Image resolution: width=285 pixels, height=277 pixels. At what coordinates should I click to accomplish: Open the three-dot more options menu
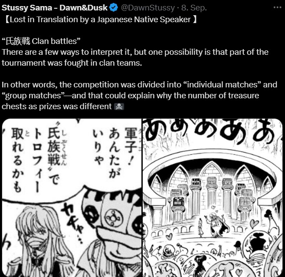277,7
